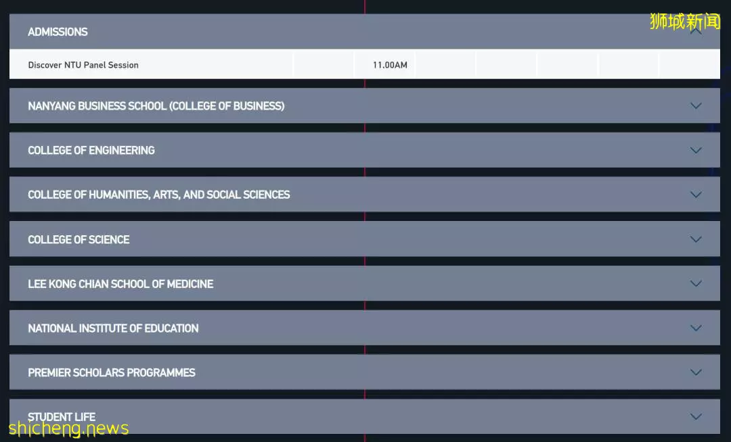The width and height of the screenshot is (731, 442).
Task: Click Discover NTU Panel Session text
Action: pyautogui.click(x=83, y=65)
